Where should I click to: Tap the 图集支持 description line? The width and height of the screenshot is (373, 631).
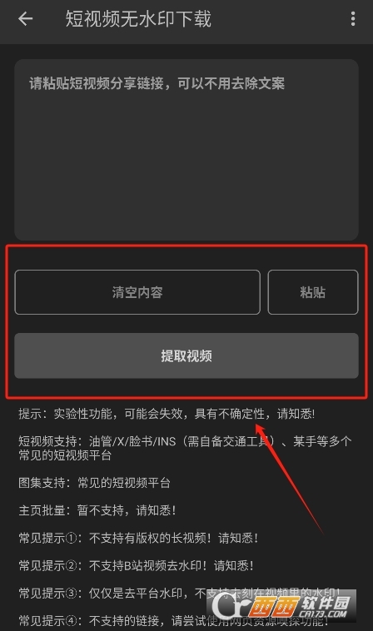coord(94,483)
